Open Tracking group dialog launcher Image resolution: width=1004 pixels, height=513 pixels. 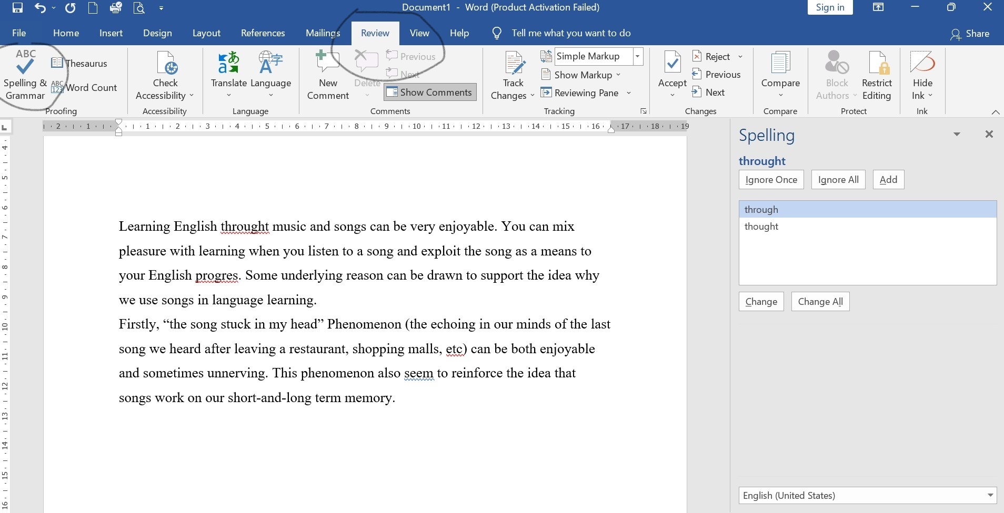coord(643,111)
